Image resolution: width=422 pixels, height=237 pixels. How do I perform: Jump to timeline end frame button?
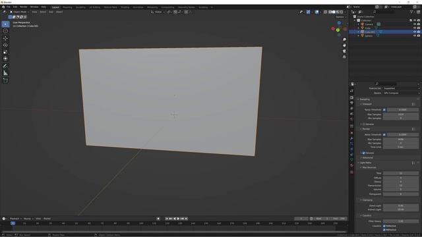tap(186, 219)
